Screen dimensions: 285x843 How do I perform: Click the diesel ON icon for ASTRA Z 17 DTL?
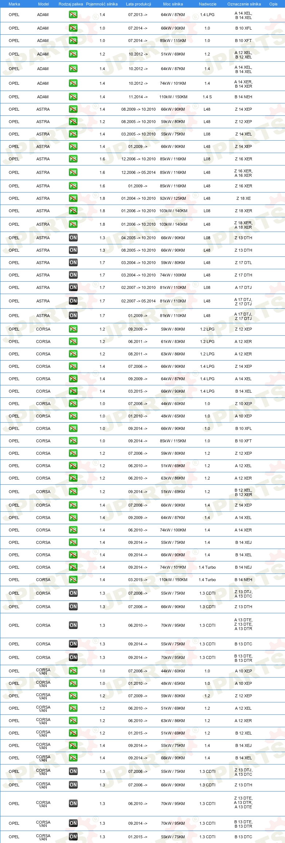coord(73,263)
